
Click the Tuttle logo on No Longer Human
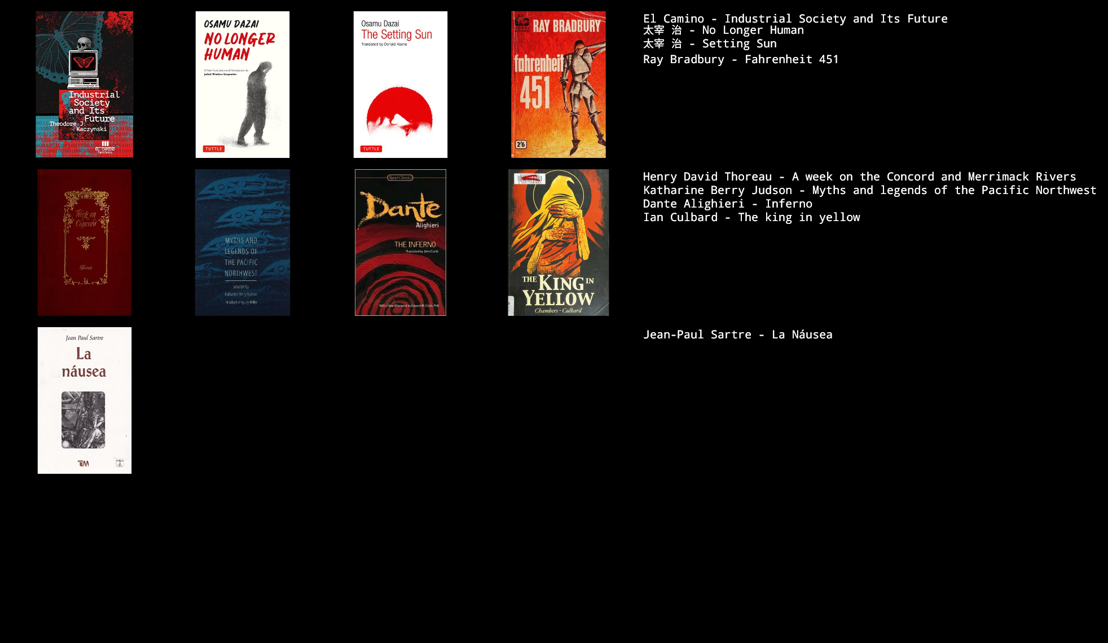(x=214, y=149)
